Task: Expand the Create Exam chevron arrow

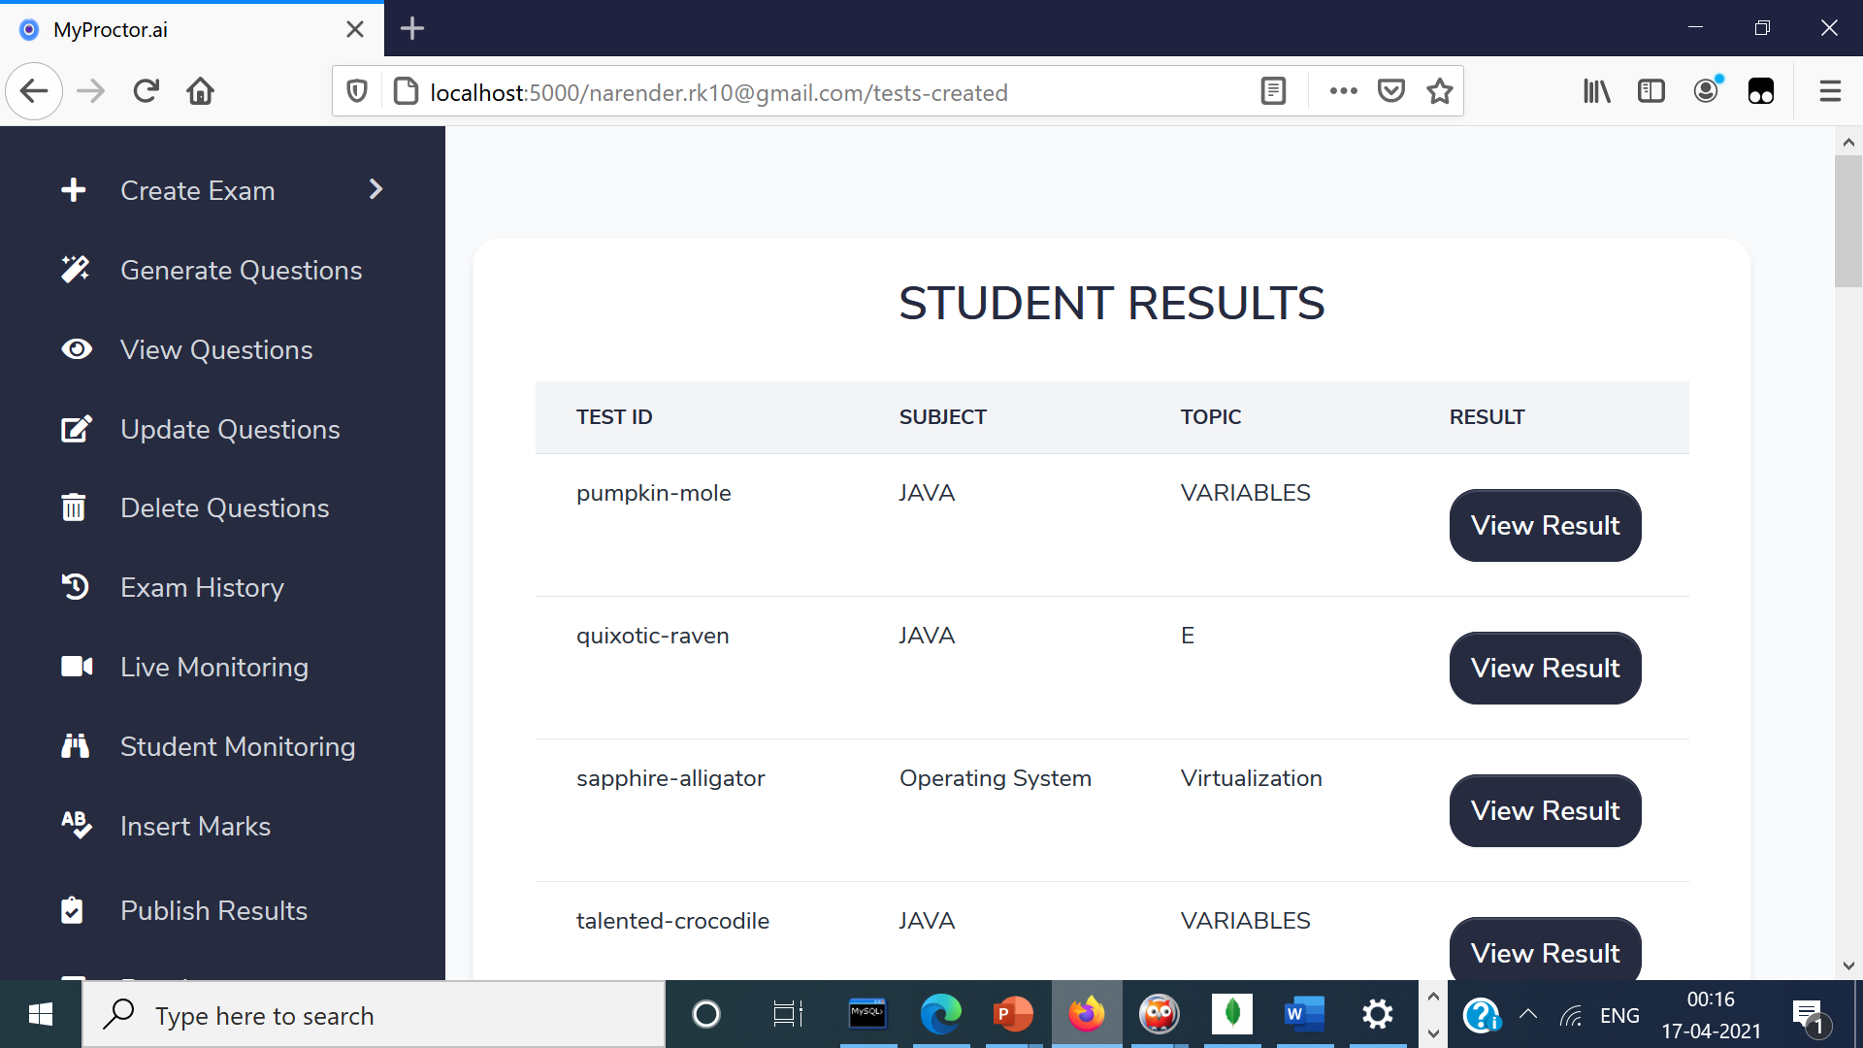Action: coord(376,189)
